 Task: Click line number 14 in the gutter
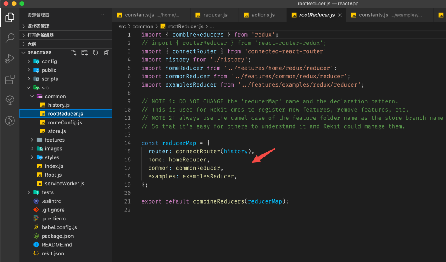tap(127, 143)
